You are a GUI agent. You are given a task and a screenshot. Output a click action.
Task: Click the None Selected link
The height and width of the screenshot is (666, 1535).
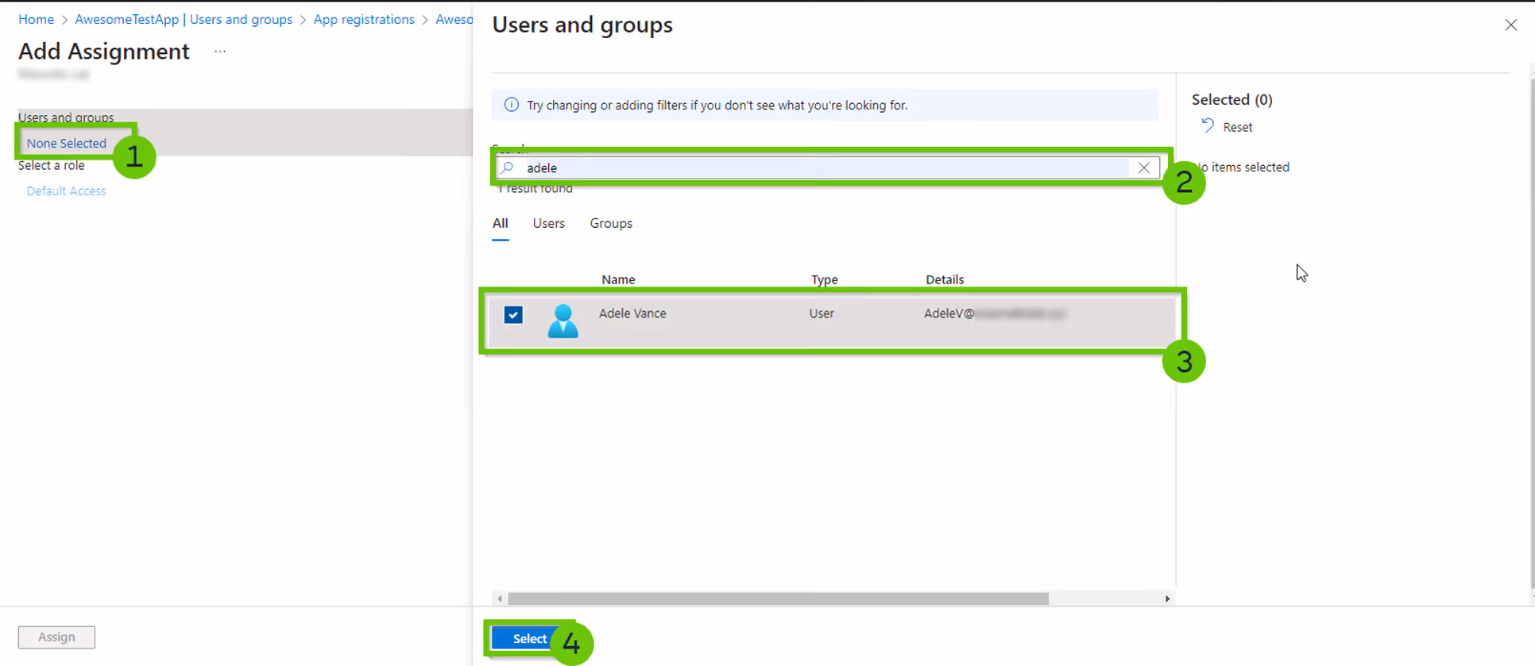[67, 143]
